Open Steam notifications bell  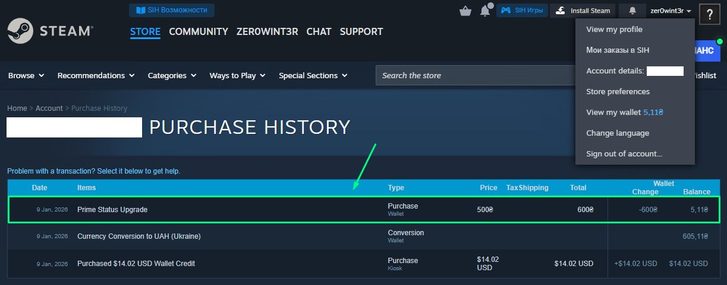[632, 11]
